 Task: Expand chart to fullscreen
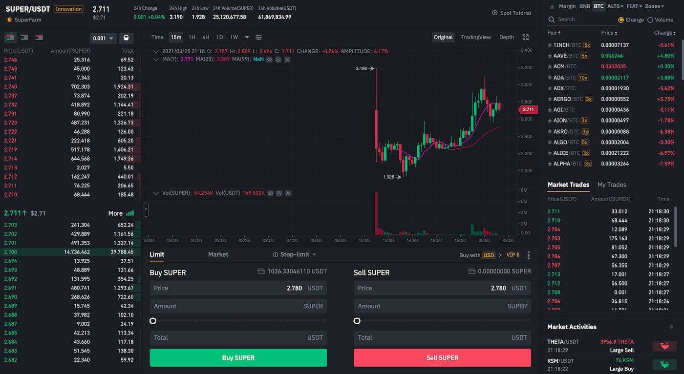pyautogui.click(x=526, y=38)
